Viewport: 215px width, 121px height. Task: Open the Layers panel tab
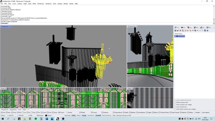pyautogui.click(x=189, y=28)
